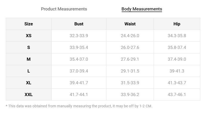Click the XL bust value 39.4-41.7
Viewport: 211px width, 117px height.
pyautogui.click(x=79, y=83)
